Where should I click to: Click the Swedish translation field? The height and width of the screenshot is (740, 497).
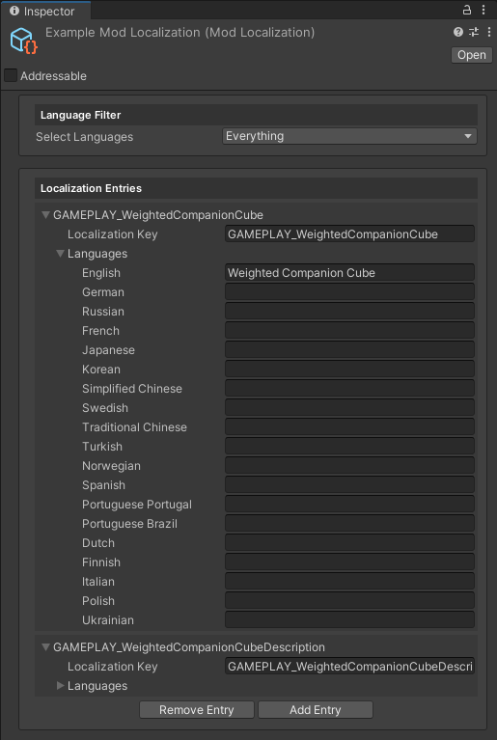(349, 408)
